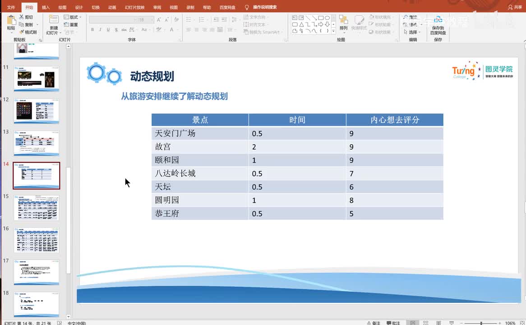Switch to the Animations (动画) tab

(x=112, y=7)
